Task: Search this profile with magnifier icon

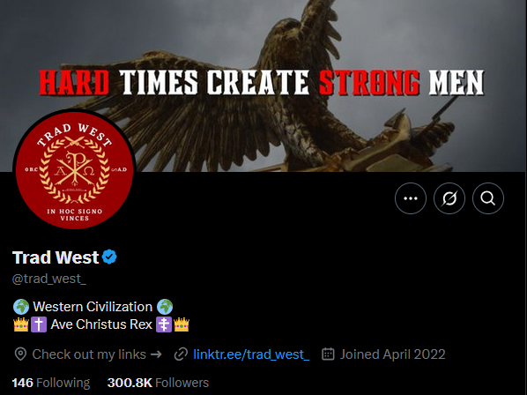Action: 488,198
